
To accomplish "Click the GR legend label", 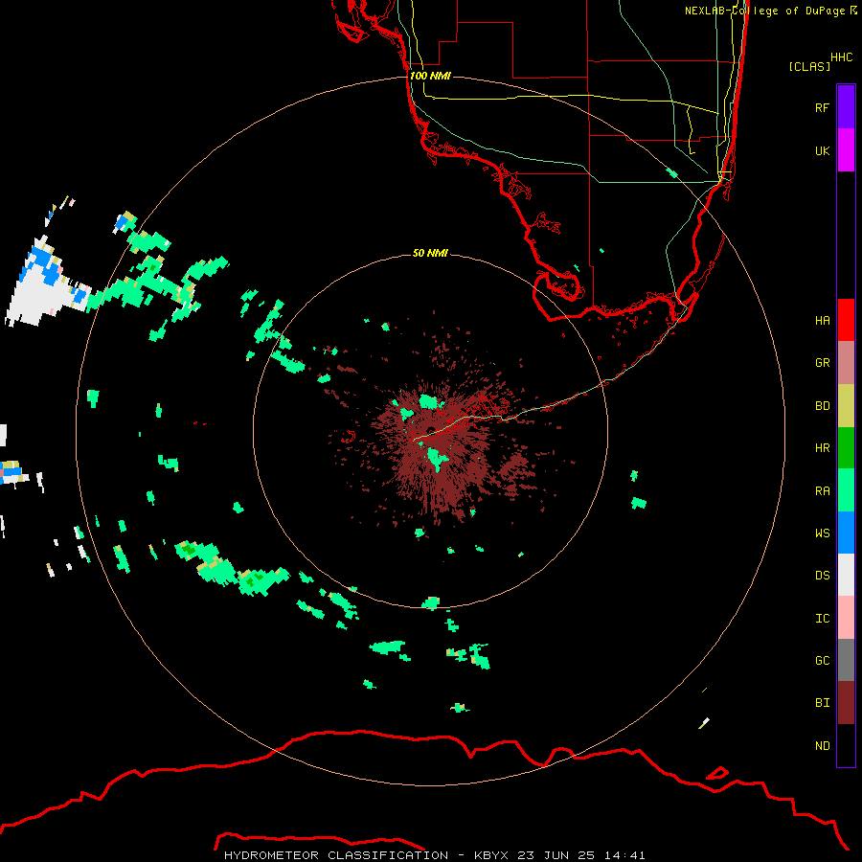I will pos(822,363).
